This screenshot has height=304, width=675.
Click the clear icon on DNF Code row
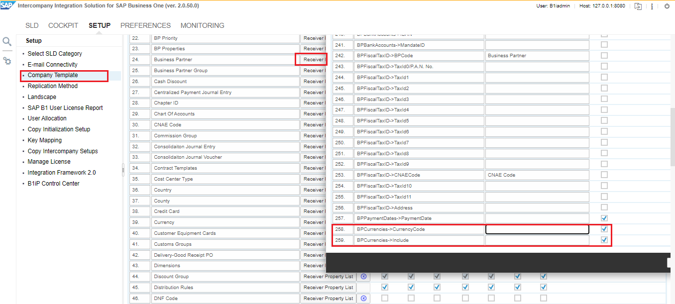coord(363,299)
